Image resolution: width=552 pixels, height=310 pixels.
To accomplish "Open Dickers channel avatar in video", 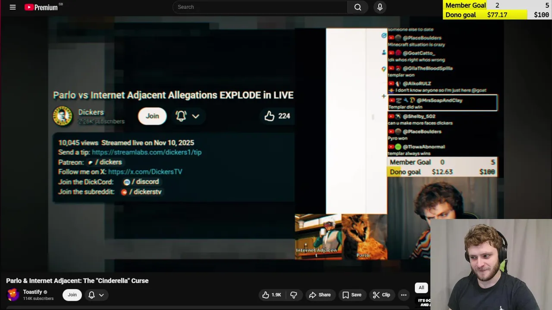I will [x=63, y=116].
